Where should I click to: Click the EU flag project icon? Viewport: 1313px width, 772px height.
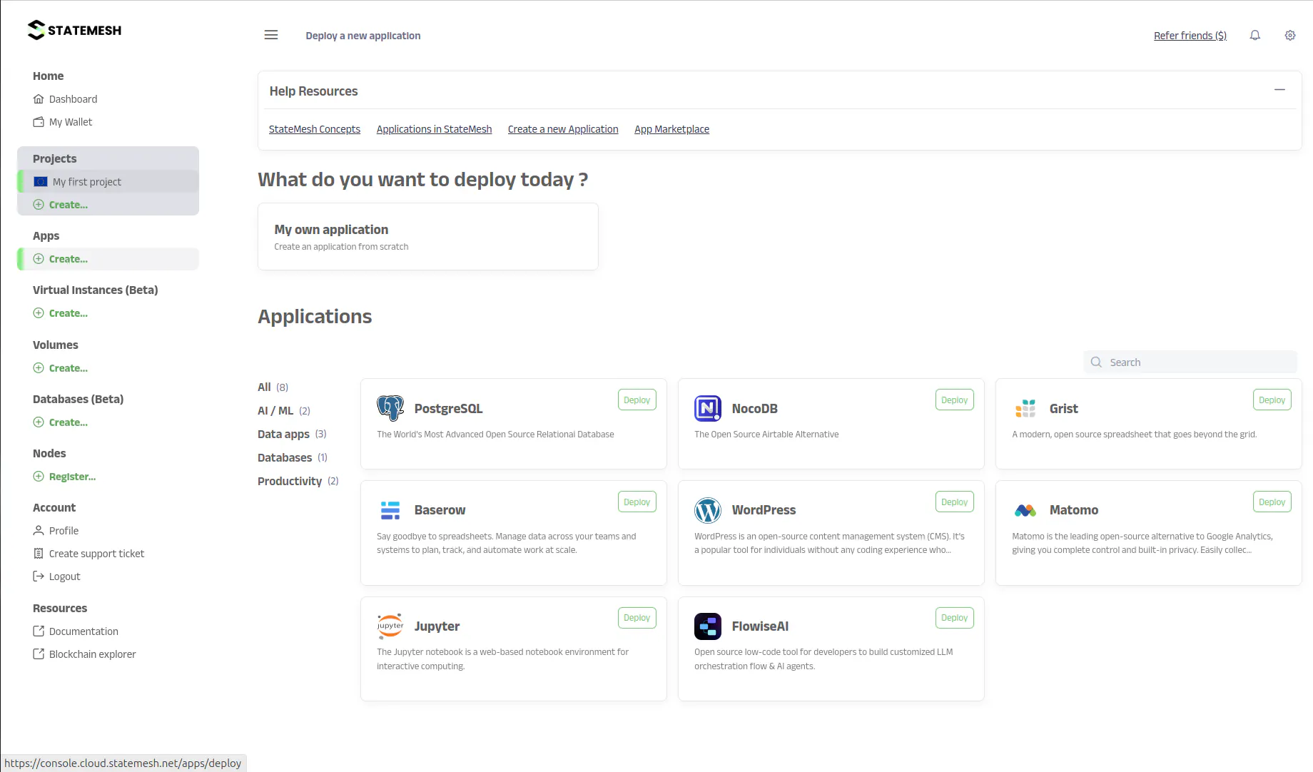pos(41,181)
